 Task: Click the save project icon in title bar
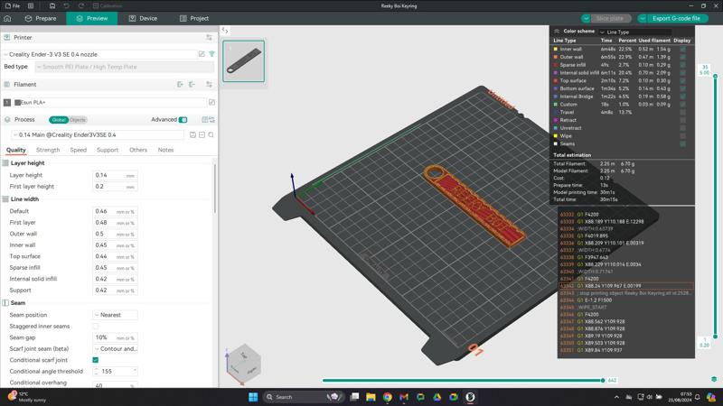[52, 6]
